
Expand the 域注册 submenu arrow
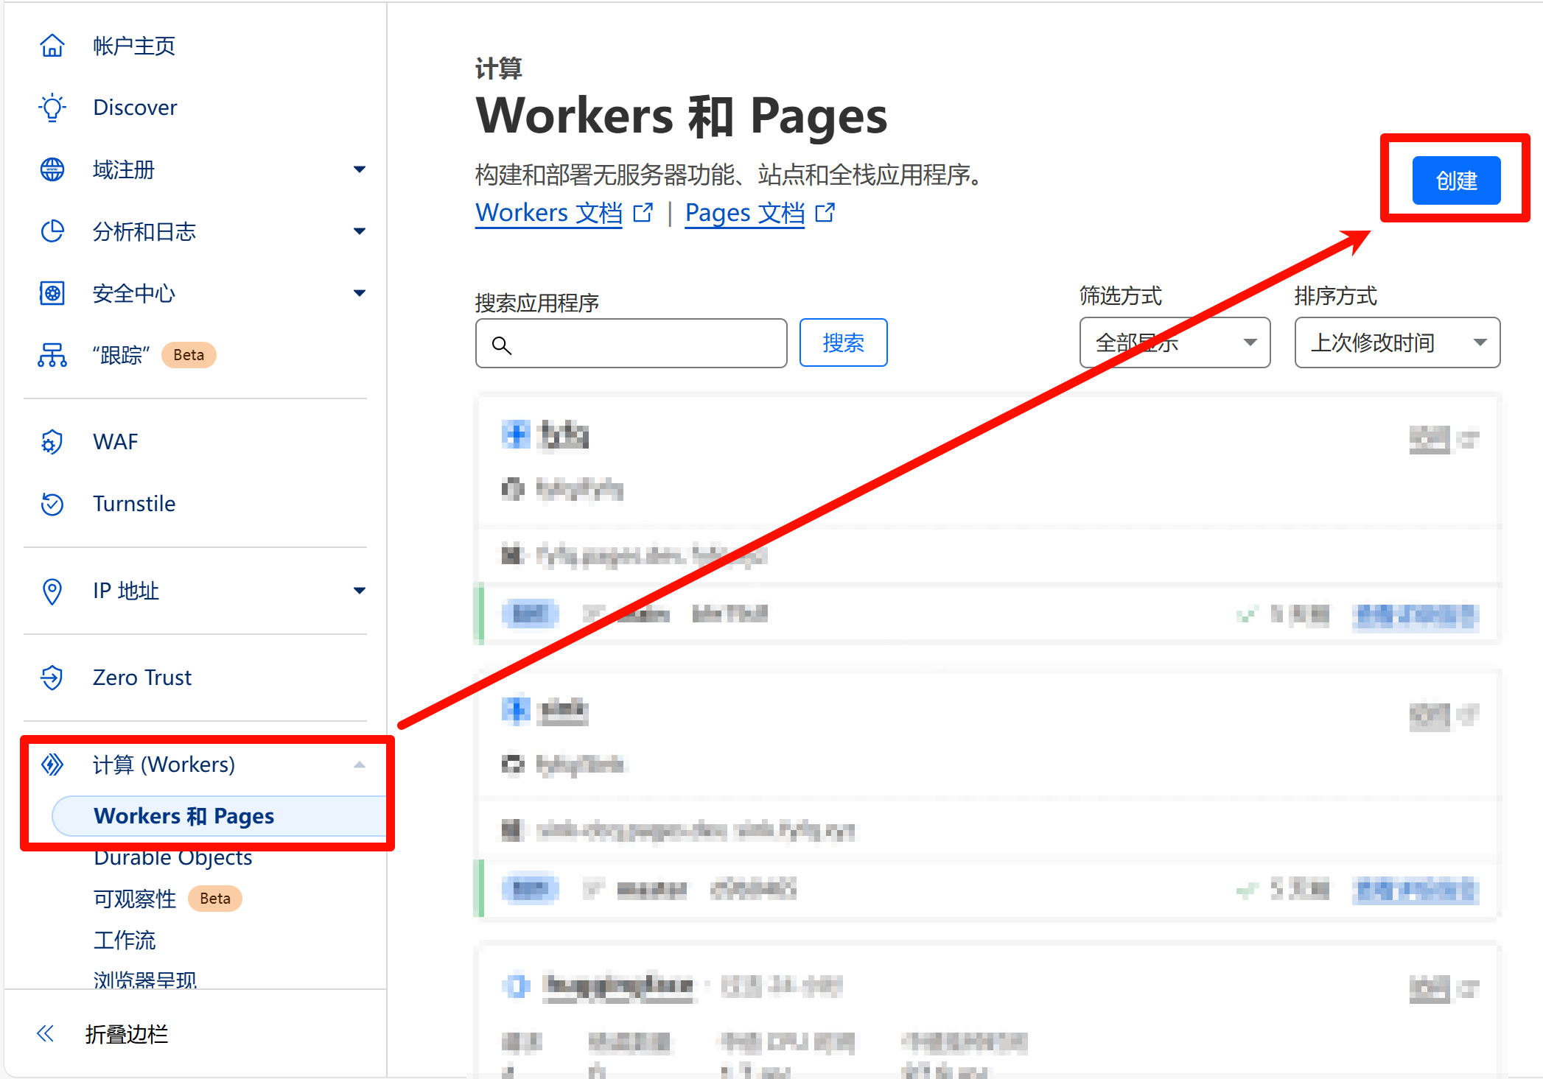360,169
